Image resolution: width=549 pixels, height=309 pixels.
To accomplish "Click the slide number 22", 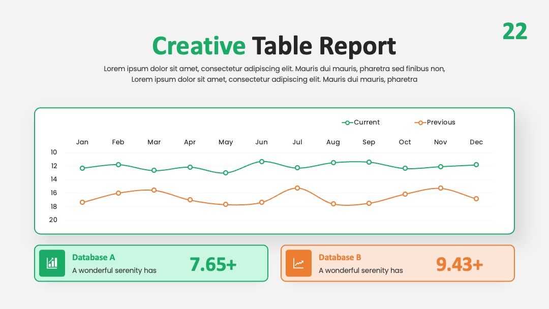I will [x=514, y=32].
